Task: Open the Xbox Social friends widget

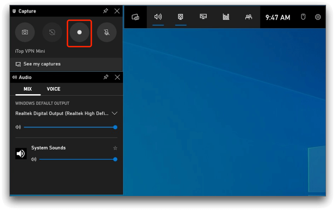Action: 249,17
